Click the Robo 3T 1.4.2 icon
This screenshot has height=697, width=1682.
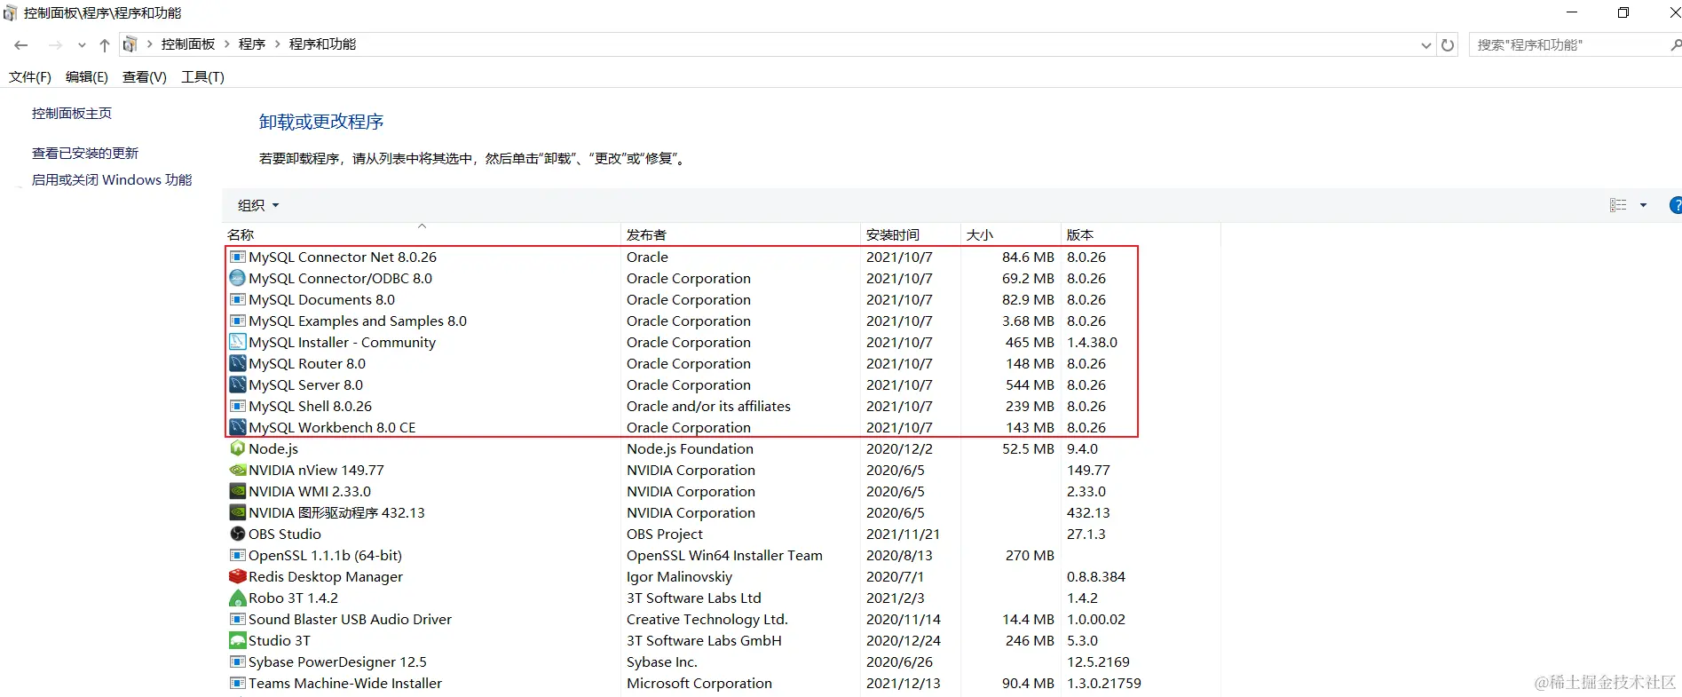[238, 598]
